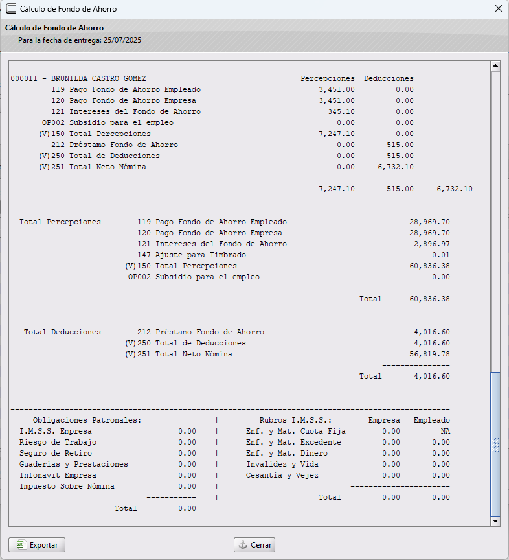Click the 'Rubros I.M.S.S.:' heading
The height and width of the screenshot is (560, 509).
295,421
